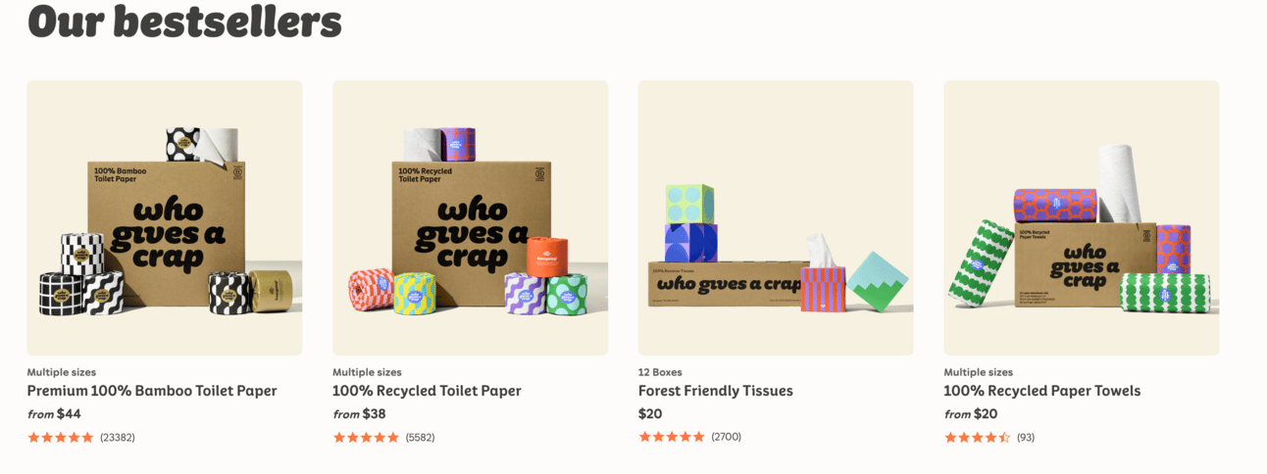The height and width of the screenshot is (474, 1267).
Task: Open the 100% Recycled Paper Towels image
Action: (x=1082, y=217)
